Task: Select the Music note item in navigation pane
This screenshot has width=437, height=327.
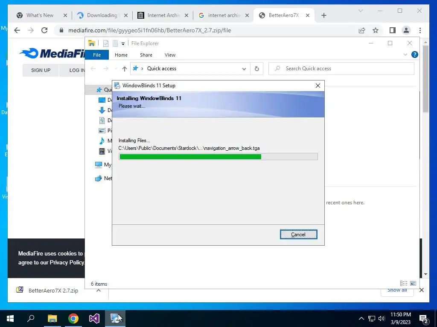Action: click(x=105, y=141)
